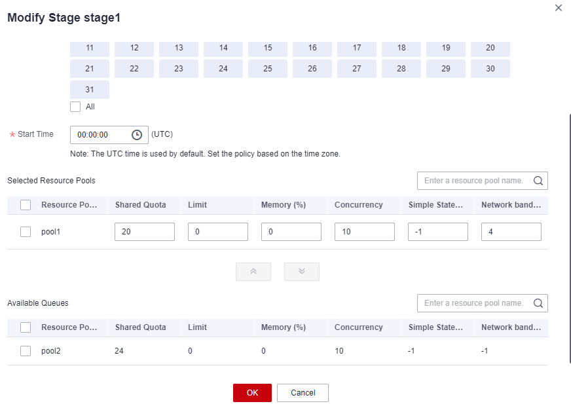This screenshot has height=406, width=571.
Task: Edit pool1 Shared Quota field
Action: click(x=144, y=232)
